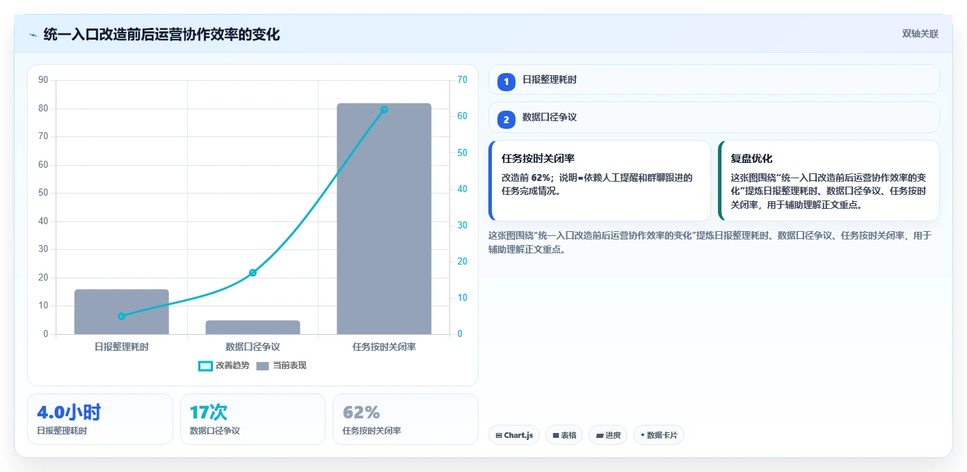Viewport: 967px width, 472px height.
Task: Click the grey 62% stat value
Action: coord(362,412)
